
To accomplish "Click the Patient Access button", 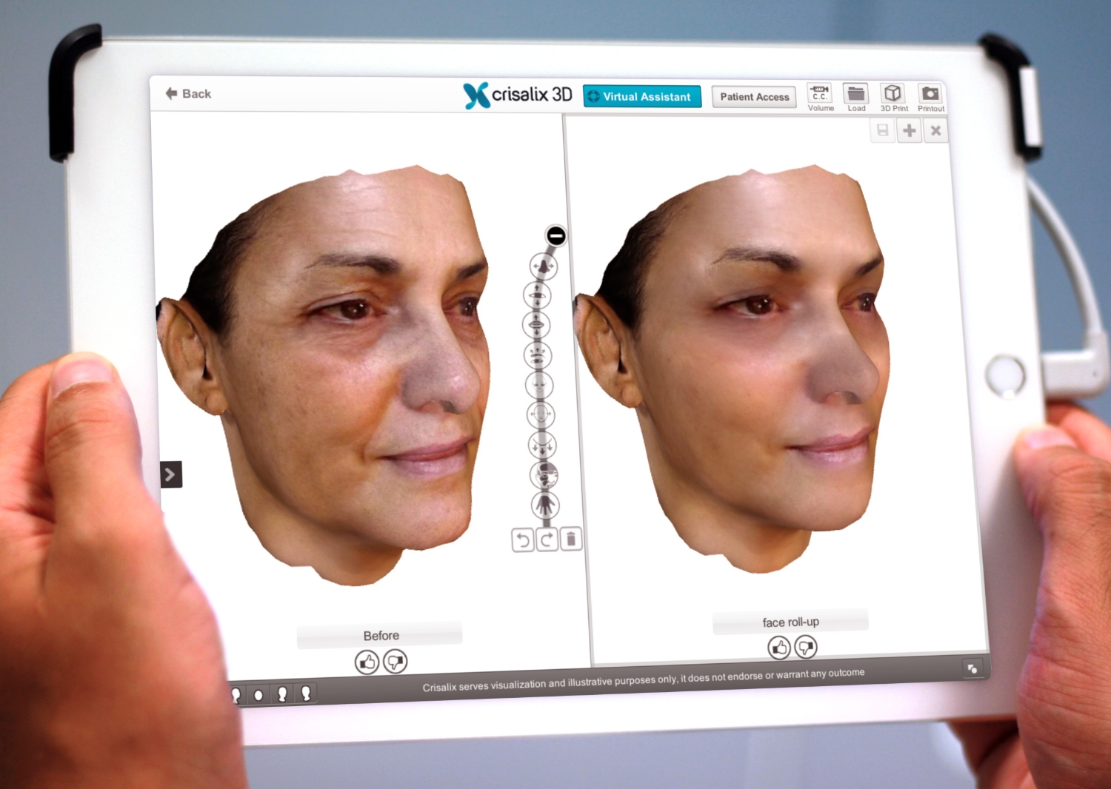I will coord(754,97).
